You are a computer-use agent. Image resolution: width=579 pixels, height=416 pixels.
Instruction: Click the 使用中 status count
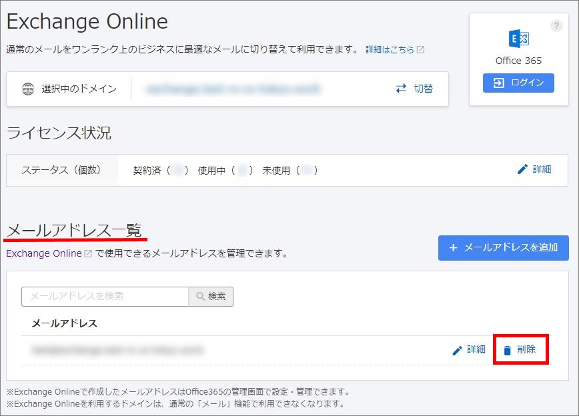pos(225,170)
